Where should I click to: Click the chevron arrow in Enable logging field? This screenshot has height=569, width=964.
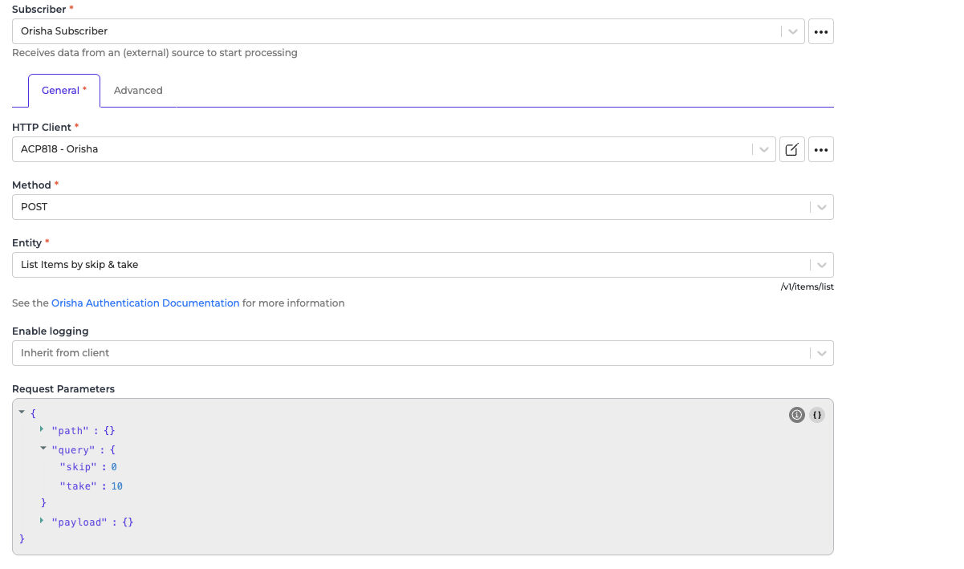tap(821, 353)
